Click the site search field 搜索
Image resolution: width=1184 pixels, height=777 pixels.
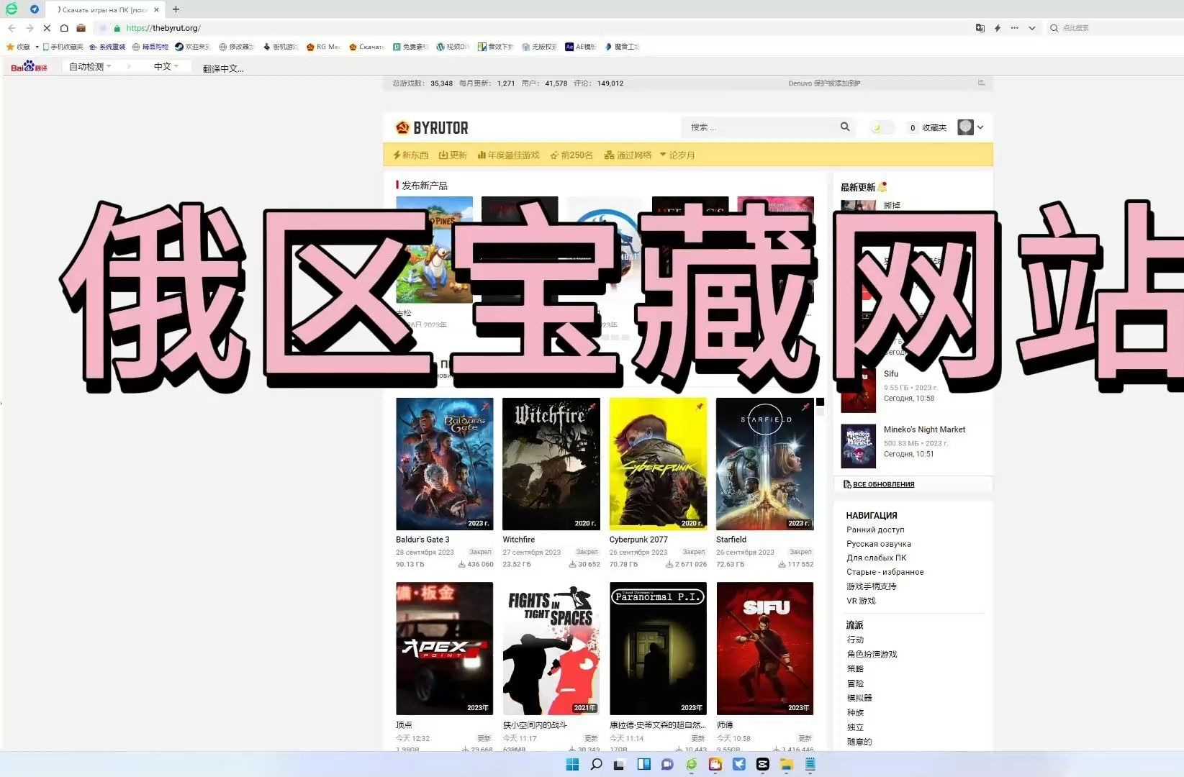coord(759,127)
